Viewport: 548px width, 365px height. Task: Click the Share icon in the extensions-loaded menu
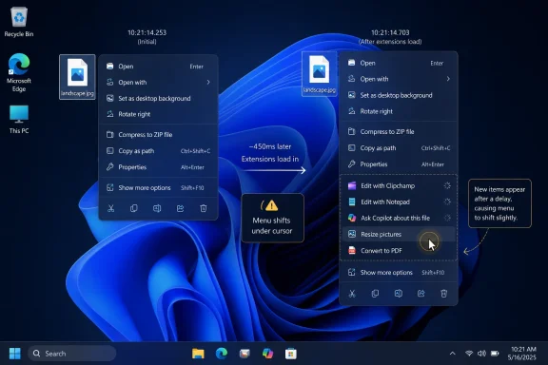(x=421, y=294)
